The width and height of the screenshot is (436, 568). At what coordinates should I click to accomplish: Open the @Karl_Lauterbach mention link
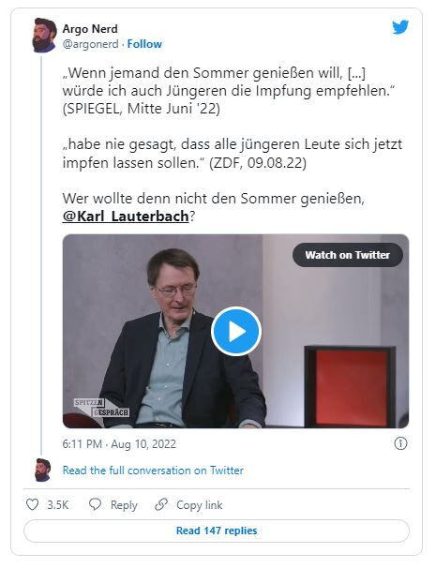click(126, 217)
